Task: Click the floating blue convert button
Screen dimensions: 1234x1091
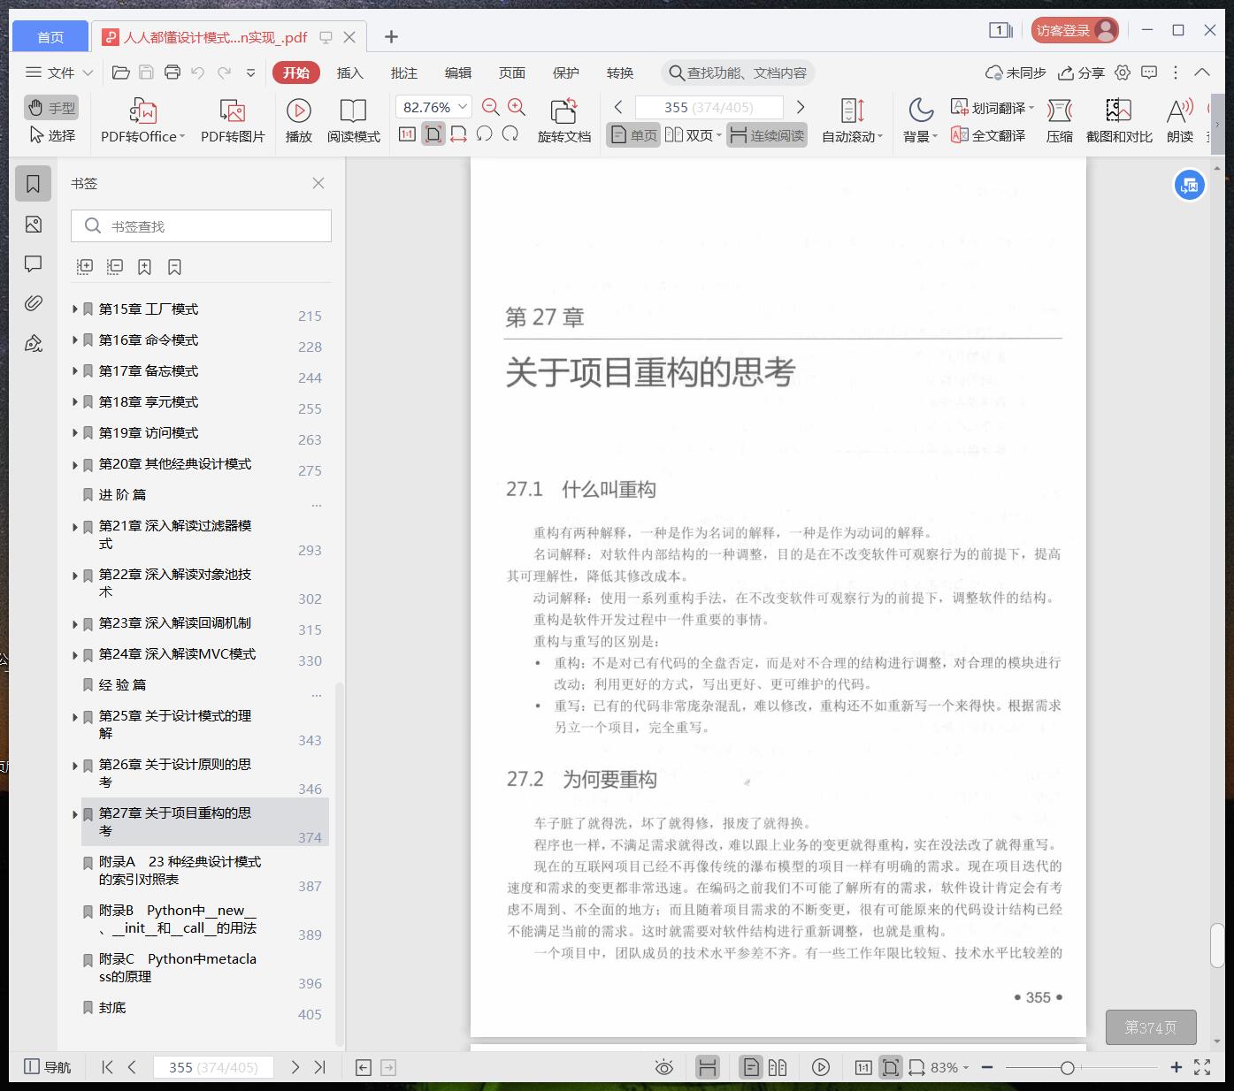Action: point(1190,185)
